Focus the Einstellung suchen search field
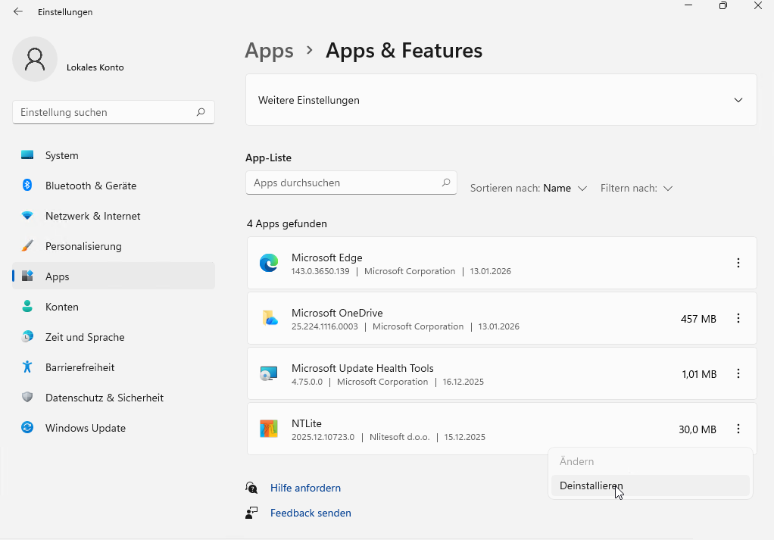774x540 pixels. pyautogui.click(x=114, y=112)
